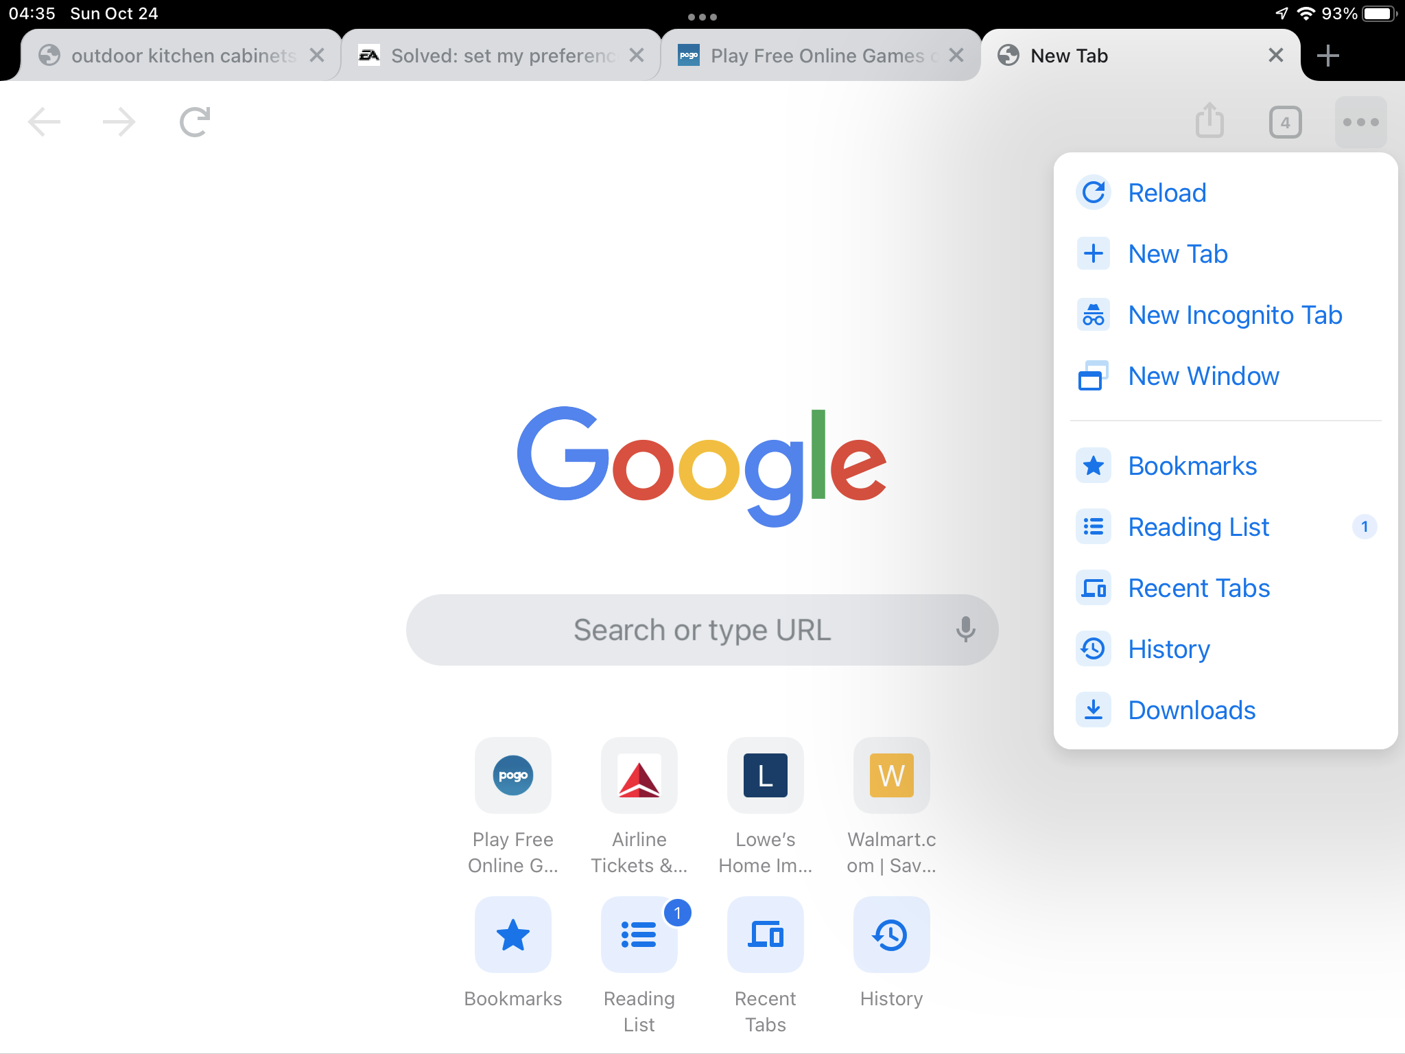Tap the Google logo
The image size is (1405, 1054).
pos(701,465)
